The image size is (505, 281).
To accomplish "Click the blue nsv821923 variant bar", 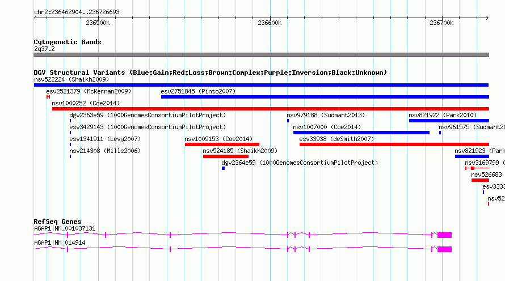I will [472, 156].
